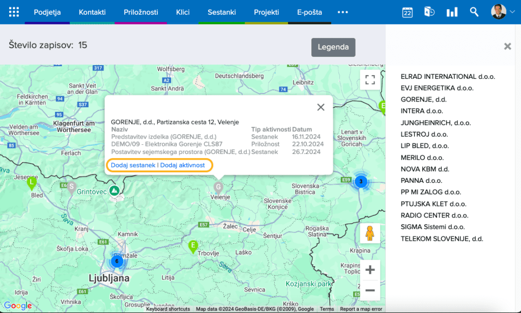The width and height of the screenshot is (521, 313).
Task: Open the calendar icon in top bar
Action: (407, 12)
